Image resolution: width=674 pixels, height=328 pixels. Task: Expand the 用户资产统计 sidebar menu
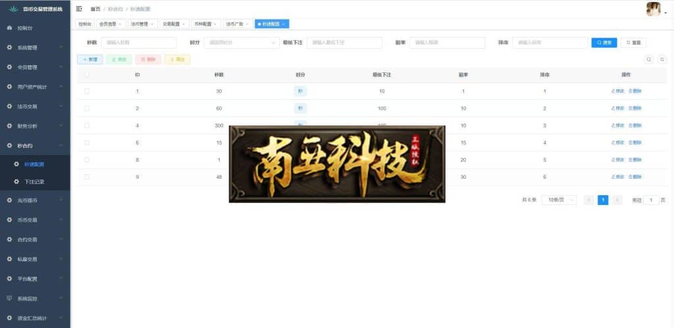[x=35, y=87]
